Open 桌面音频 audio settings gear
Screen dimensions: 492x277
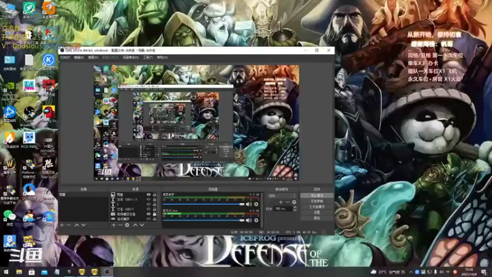[x=256, y=204]
